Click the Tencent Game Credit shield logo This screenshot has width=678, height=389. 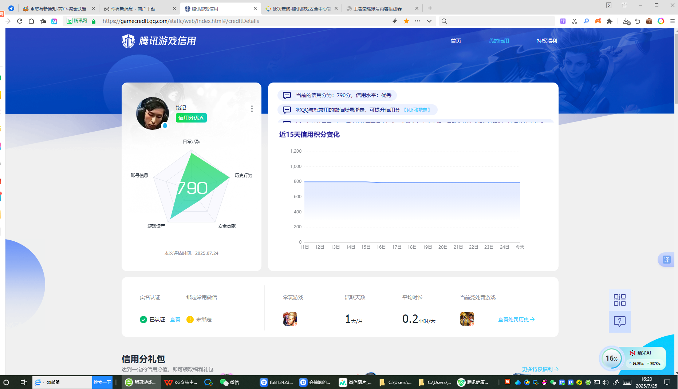(128, 41)
